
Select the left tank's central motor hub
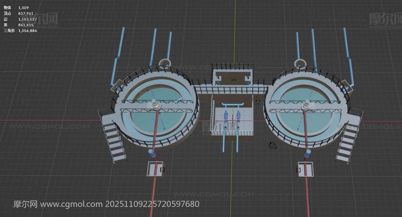pos(155,104)
